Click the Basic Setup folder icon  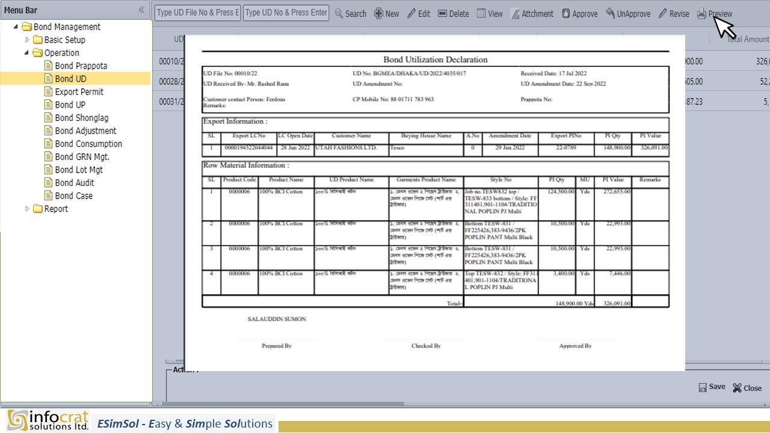pyautogui.click(x=37, y=40)
